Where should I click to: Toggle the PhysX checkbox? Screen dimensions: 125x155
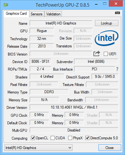coord(70,138)
